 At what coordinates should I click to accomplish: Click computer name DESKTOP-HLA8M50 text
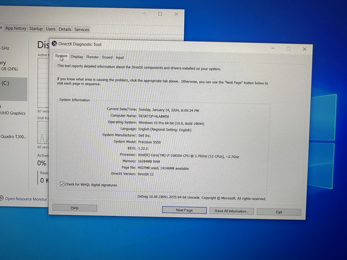(153, 116)
